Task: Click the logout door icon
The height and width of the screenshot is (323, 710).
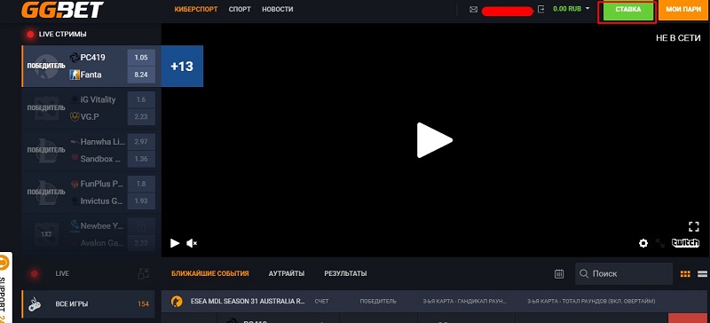Action: pyautogui.click(x=541, y=9)
